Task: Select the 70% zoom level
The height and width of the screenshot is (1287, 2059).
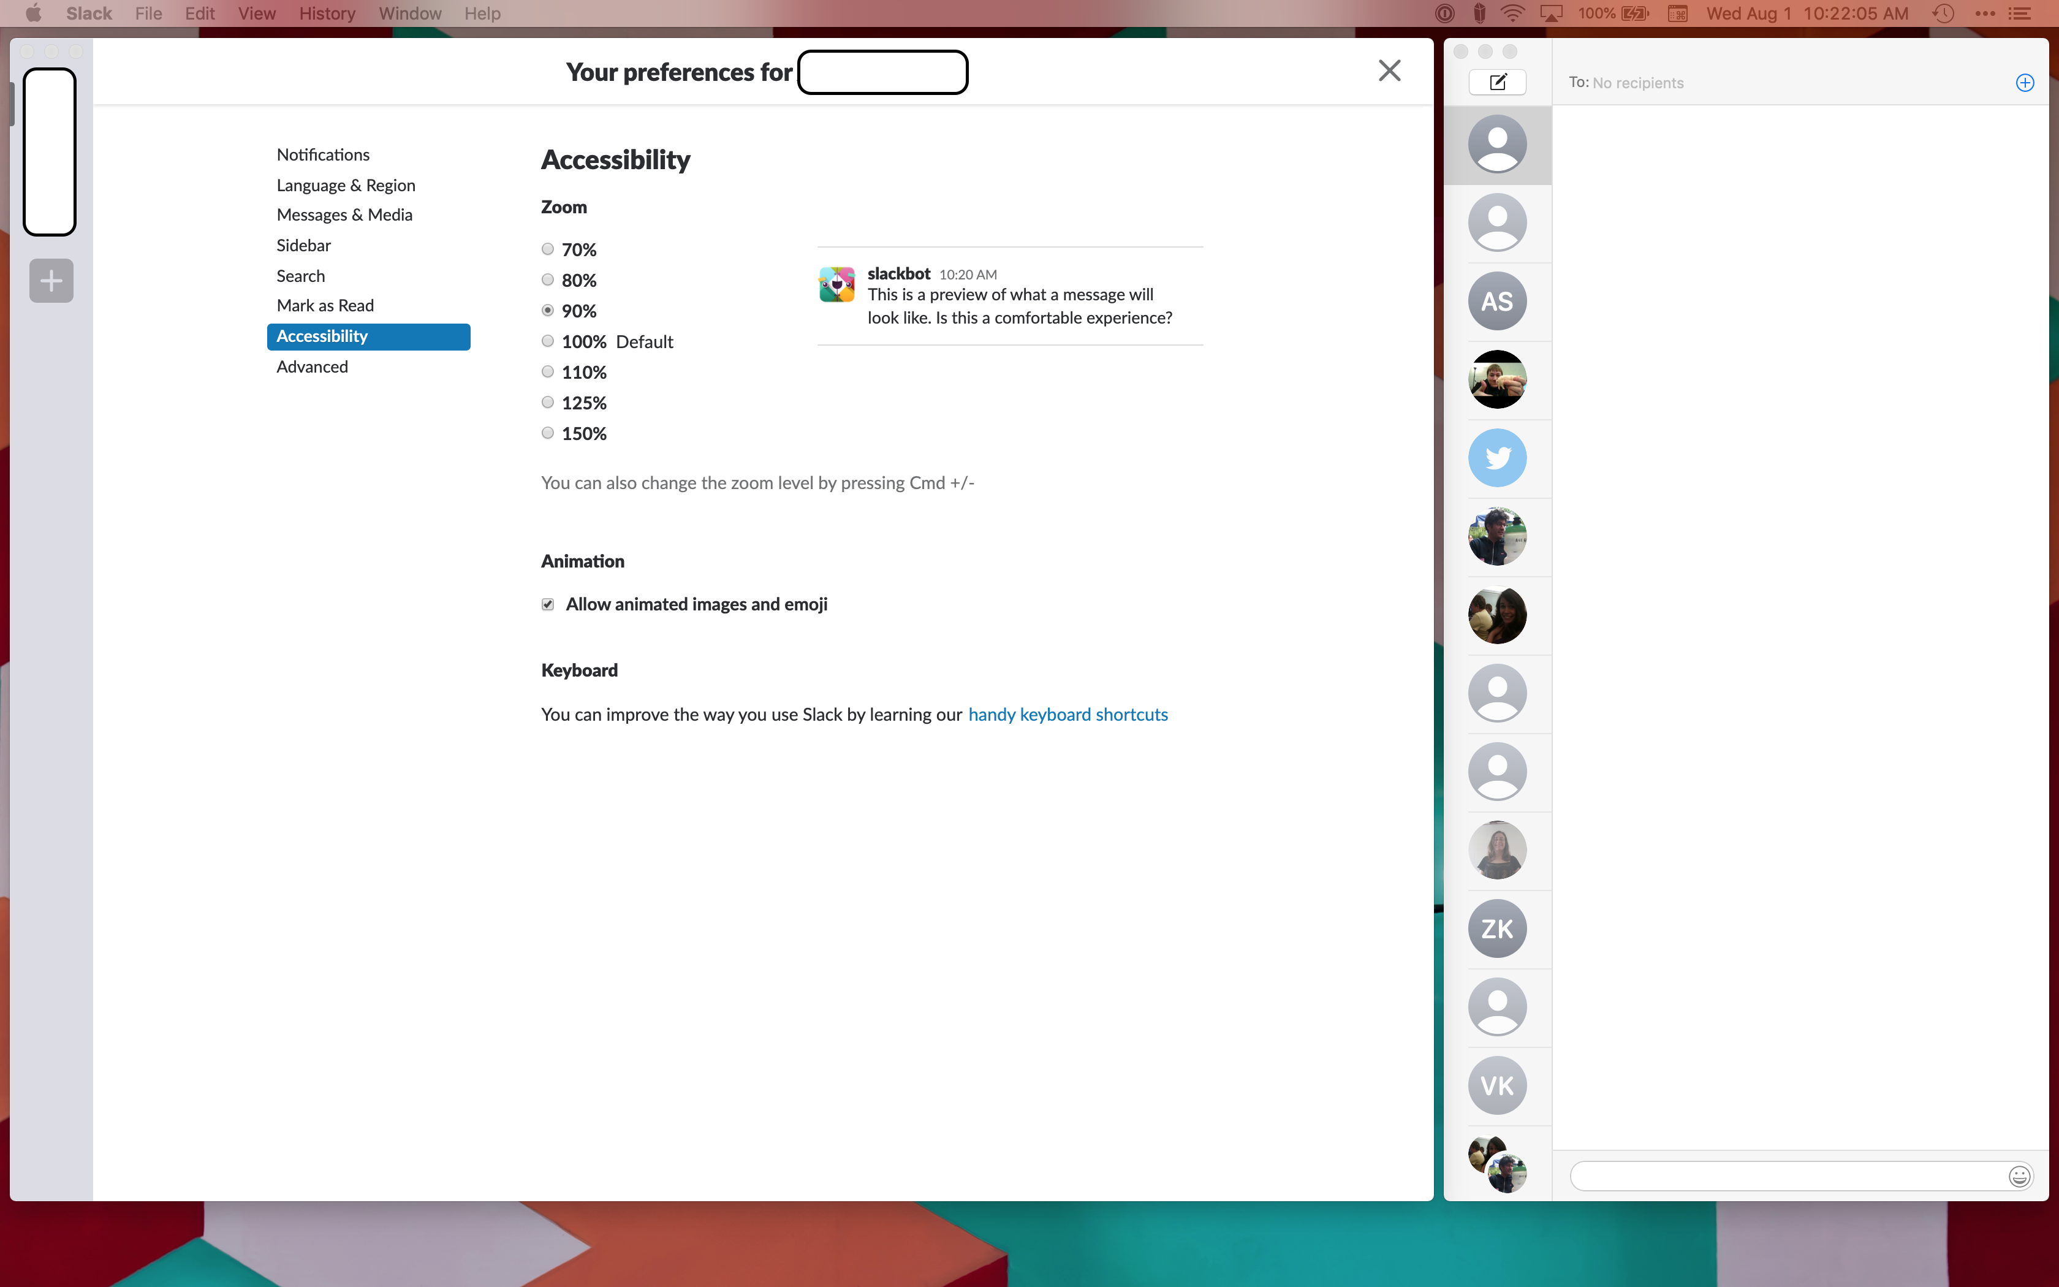Action: coord(547,249)
